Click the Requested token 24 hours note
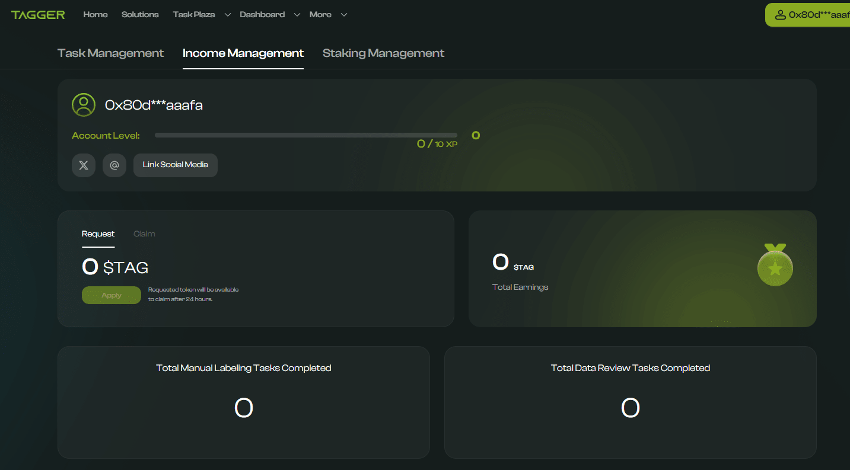This screenshot has width=850, height=470. [193, 295]
